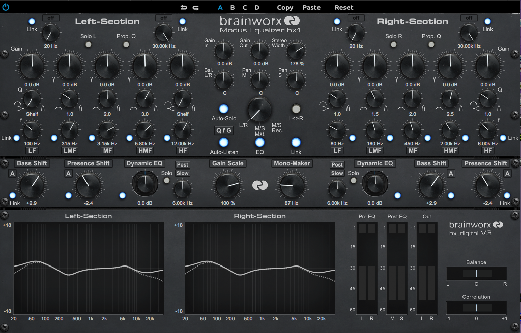The height and width of the screenshot is (333, 521).
Task: Click the right high-pass filter off button
Action: point(356,18)
